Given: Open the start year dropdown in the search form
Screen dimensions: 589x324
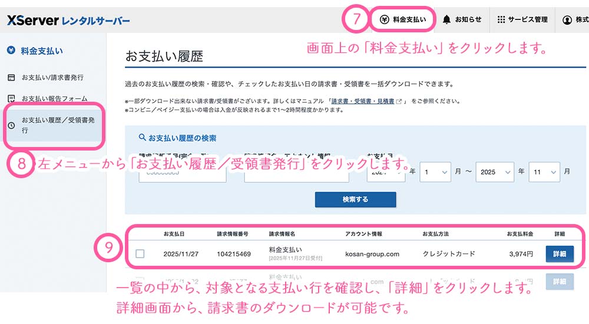Looking at the screenshot, I should [386, 172].
